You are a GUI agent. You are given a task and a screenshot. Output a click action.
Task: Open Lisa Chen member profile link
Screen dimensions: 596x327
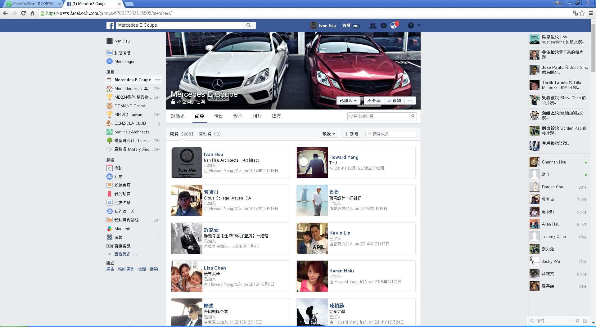215,268
